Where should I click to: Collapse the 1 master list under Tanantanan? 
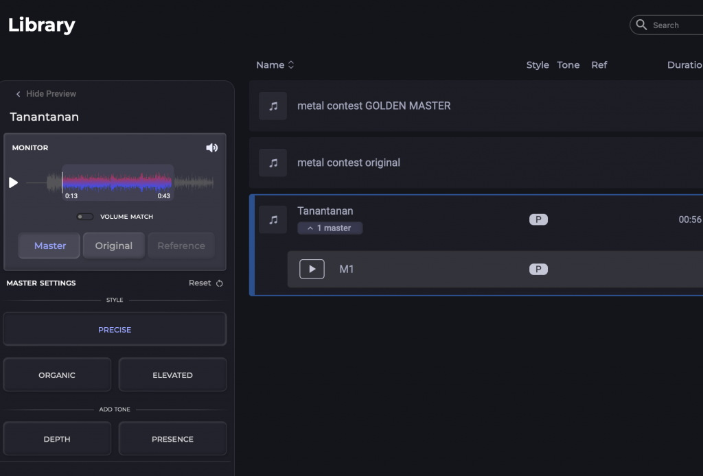(330, 227)
